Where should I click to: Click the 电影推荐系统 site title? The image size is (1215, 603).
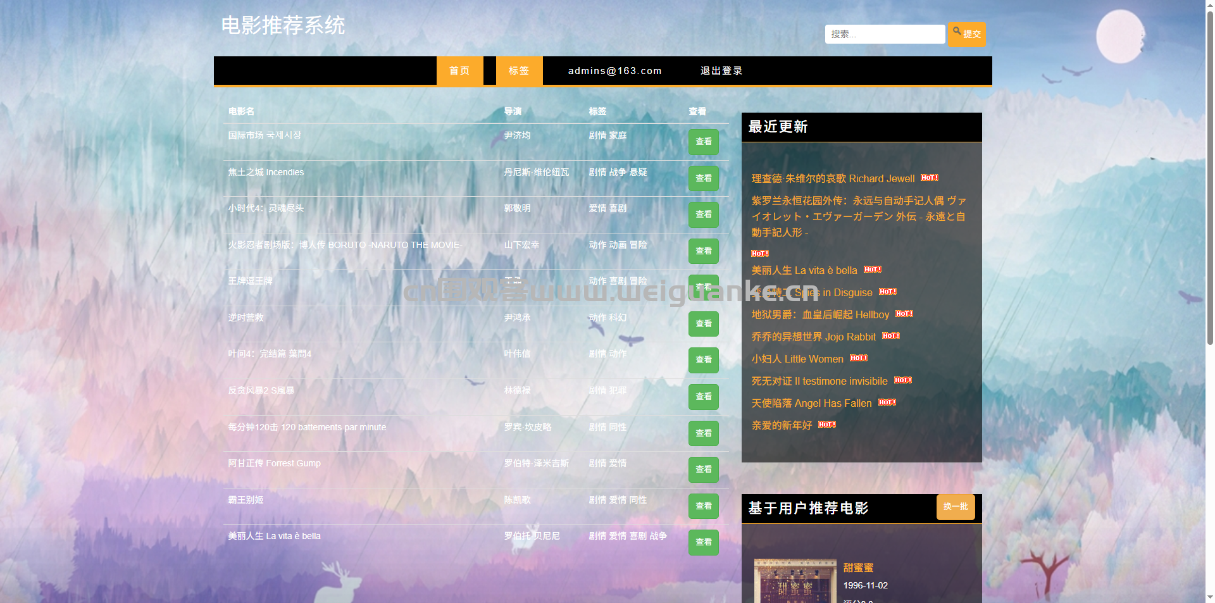tap(283, 25)
